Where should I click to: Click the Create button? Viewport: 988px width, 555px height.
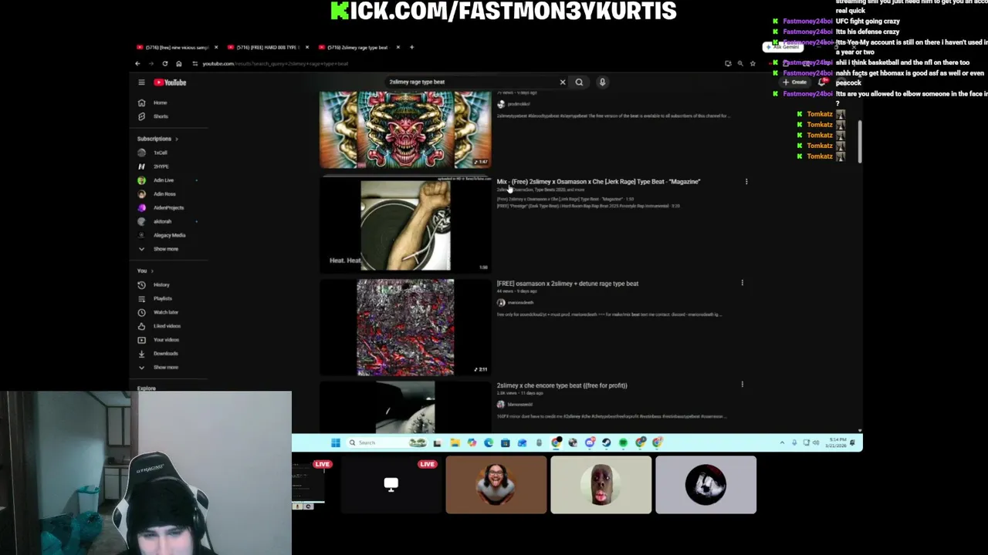pos(795,82)
